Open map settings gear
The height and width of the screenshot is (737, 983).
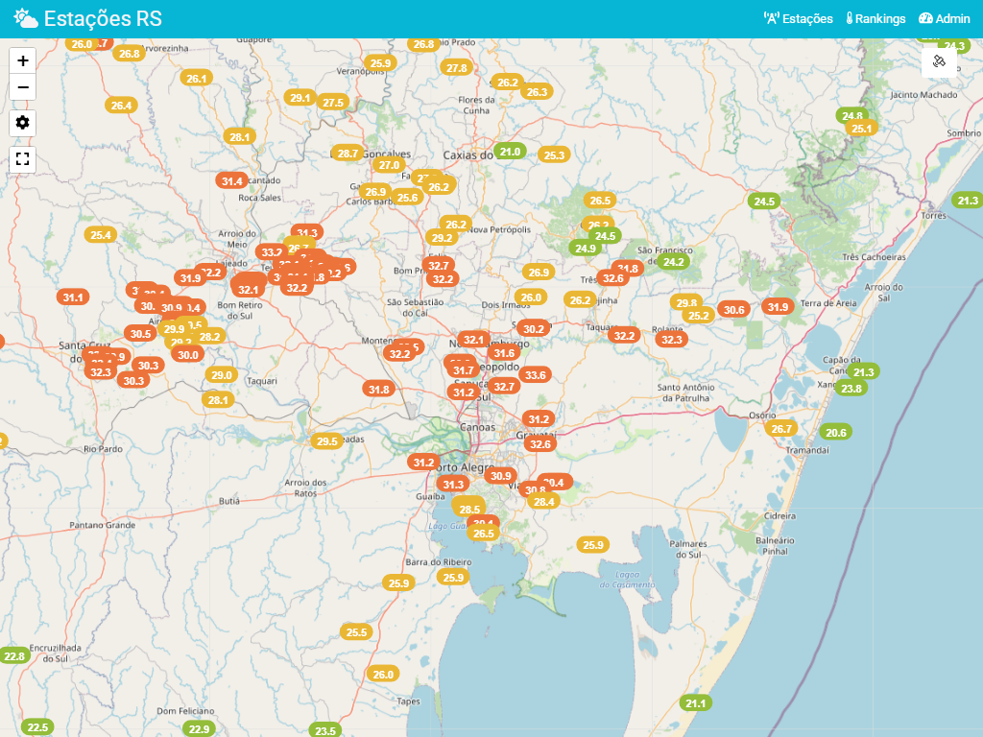tap(23, 123)
